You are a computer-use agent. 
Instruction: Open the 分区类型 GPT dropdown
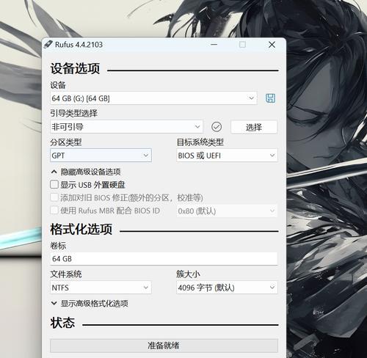pyautogui.click(x=101, y=156)
